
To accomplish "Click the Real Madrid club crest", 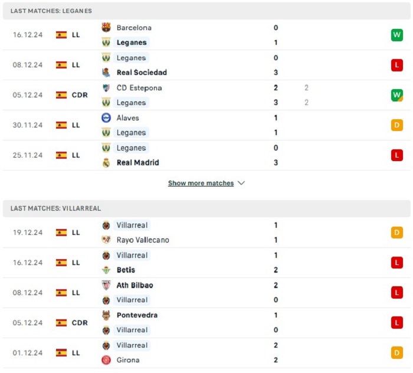I will point(106,163).
